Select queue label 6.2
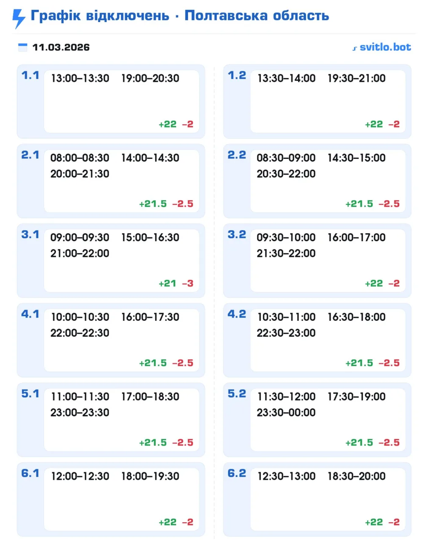The width and height of the screenshot is (428, 551). [237, 473]
